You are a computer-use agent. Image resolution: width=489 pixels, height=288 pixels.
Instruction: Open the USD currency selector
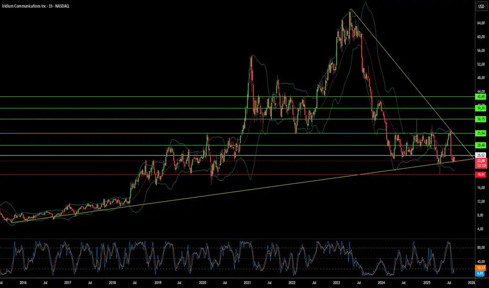click(x=480, y=6)
